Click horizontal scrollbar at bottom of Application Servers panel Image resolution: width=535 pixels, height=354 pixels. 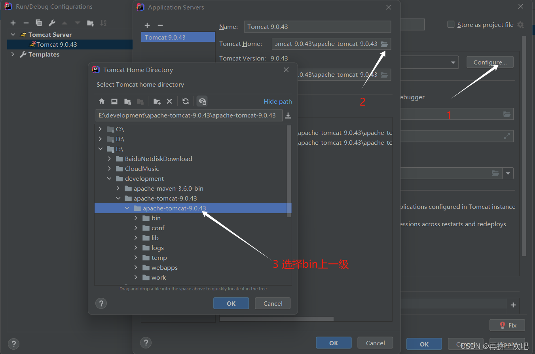click(x=277, y=319)
